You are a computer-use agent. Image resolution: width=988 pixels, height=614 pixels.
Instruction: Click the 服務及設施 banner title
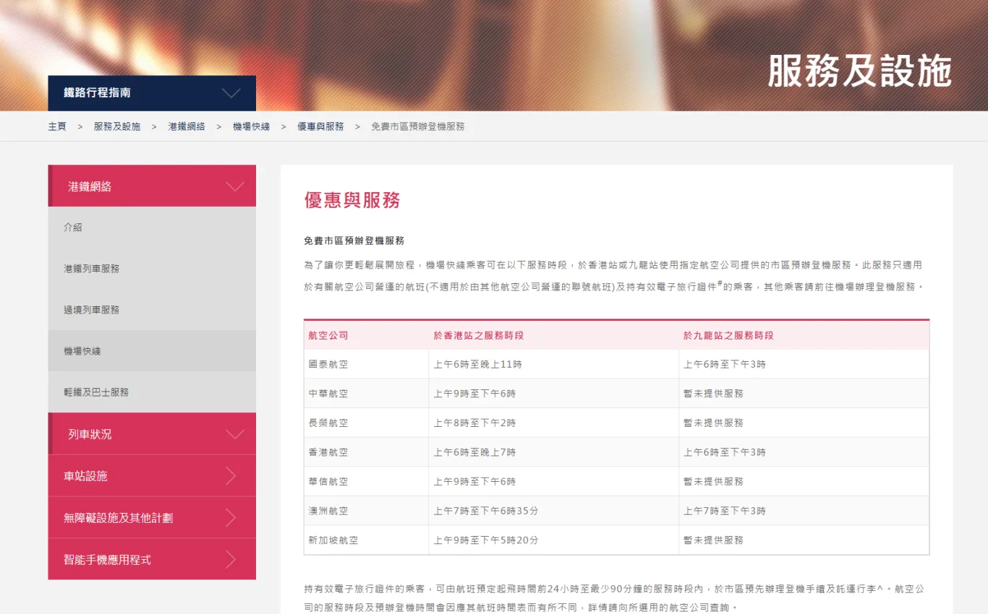(x=859, y=71)
